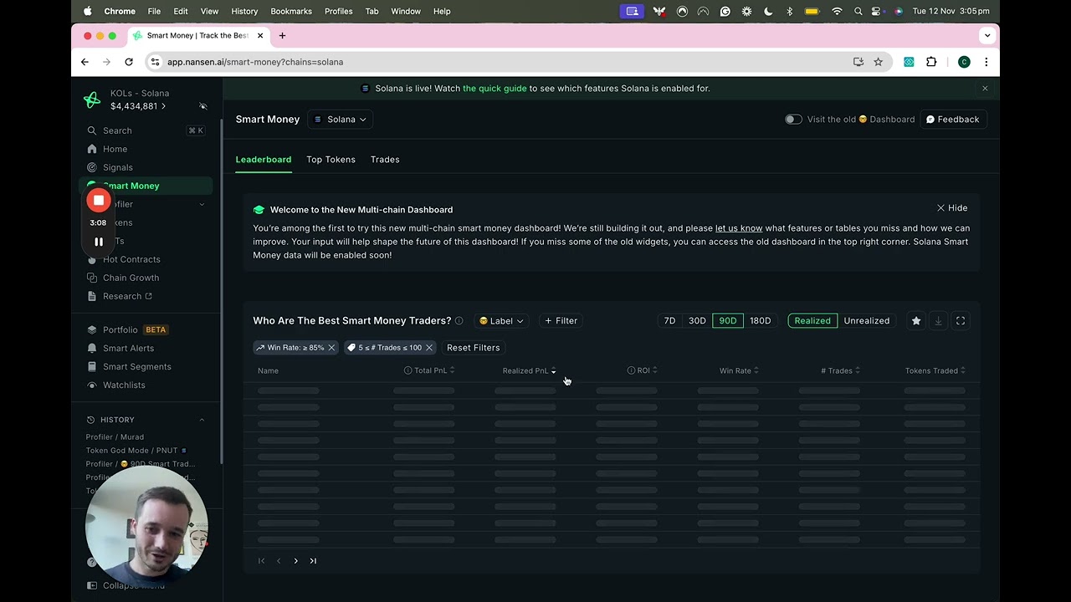Switch to Trades tab
The width and height of the screenshot is (1071, 602).
[x=385, y=160]
